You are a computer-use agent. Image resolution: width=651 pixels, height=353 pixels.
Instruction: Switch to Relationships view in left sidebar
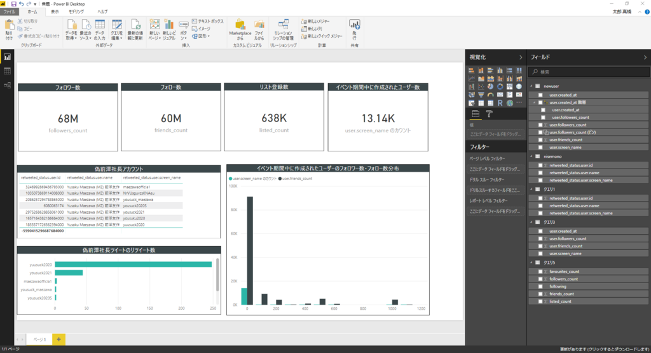click(7, 85)
